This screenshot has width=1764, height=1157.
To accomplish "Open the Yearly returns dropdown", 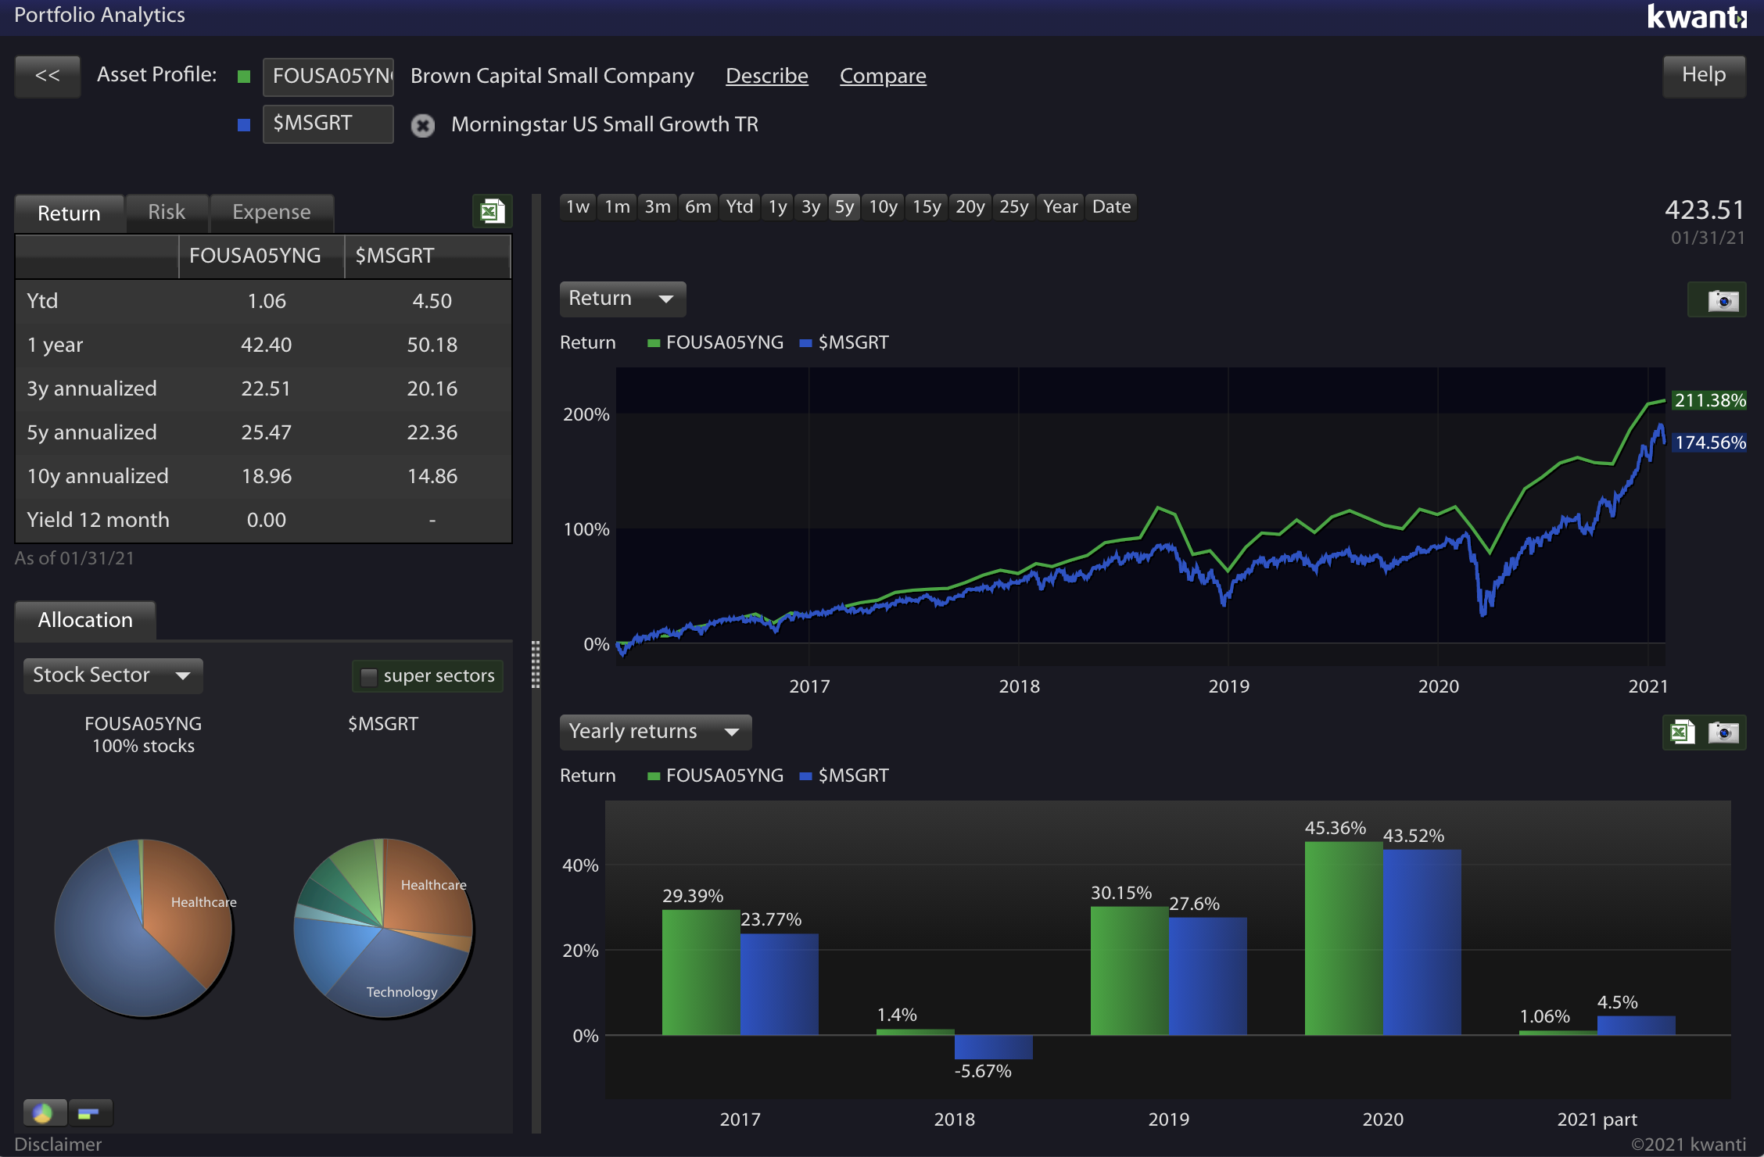I will pyautogui.click(x=655, y=732).
